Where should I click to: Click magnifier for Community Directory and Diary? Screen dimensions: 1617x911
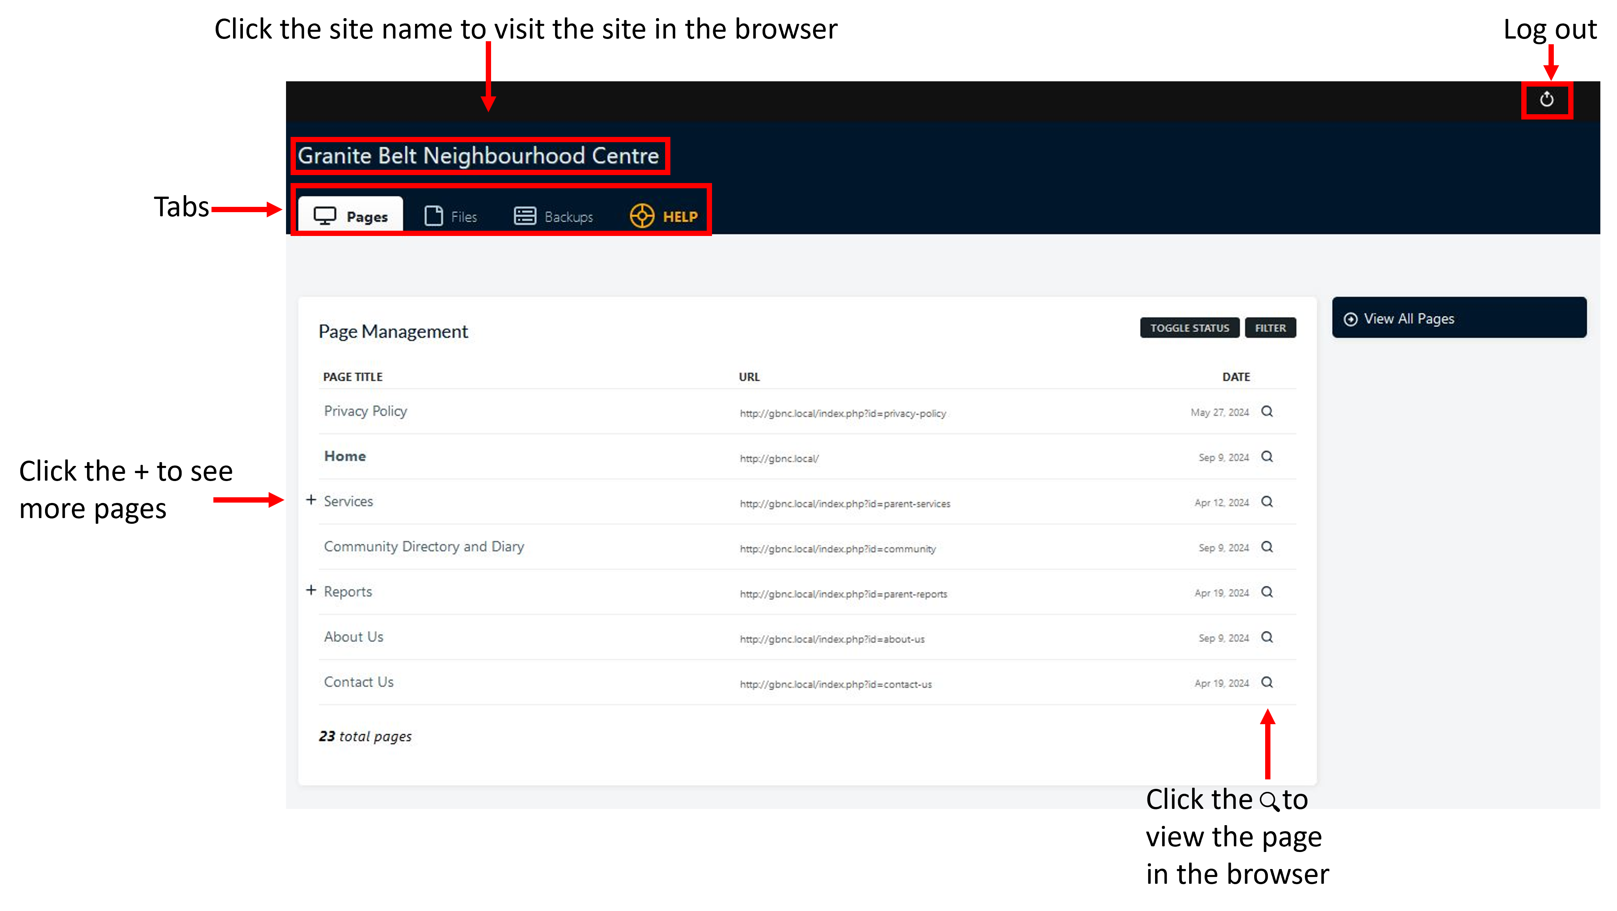(1267, 547)
